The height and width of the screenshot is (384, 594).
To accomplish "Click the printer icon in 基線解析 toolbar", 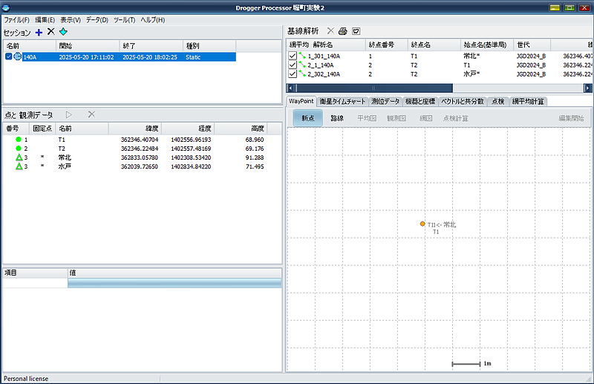I will click(342, 31).
